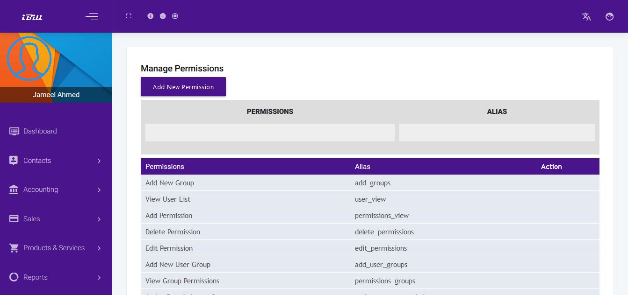
Task: Click the hamburger sidebar toggle icon
Action: pos(92,17)
